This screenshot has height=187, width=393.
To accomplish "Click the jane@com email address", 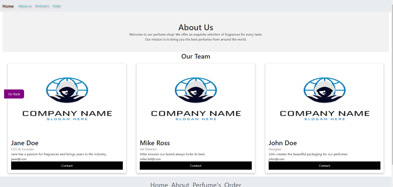I will [x=19, y=159].
